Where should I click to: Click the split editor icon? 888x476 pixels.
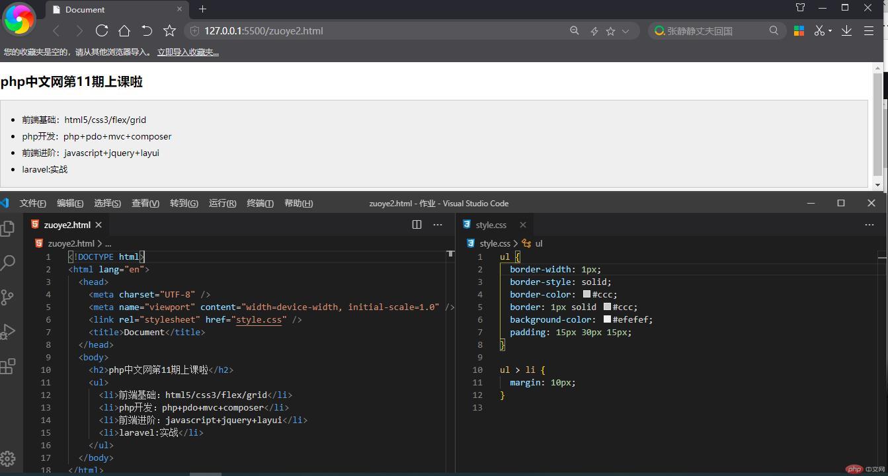(x=417, y=225)
